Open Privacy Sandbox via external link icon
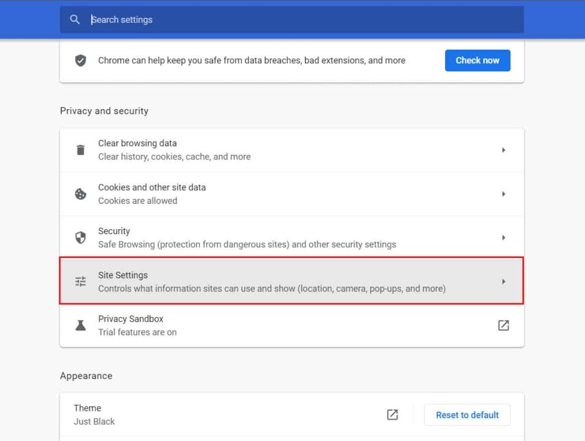Image resolution: width=585 pixels, height=441 pixels. pyautogui.click(x=503, y=325)
